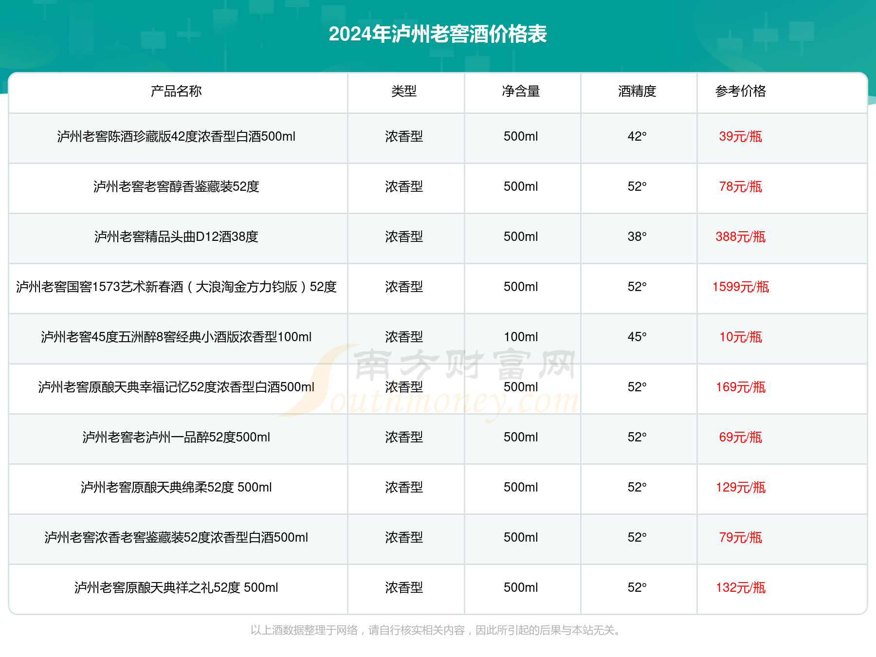Viewport: 876px width, 657px height.
Task: Select 泸州老窖老窖醇香鉴藏装52度 product name
Action: pyautogui.click(x=176, y=186)
